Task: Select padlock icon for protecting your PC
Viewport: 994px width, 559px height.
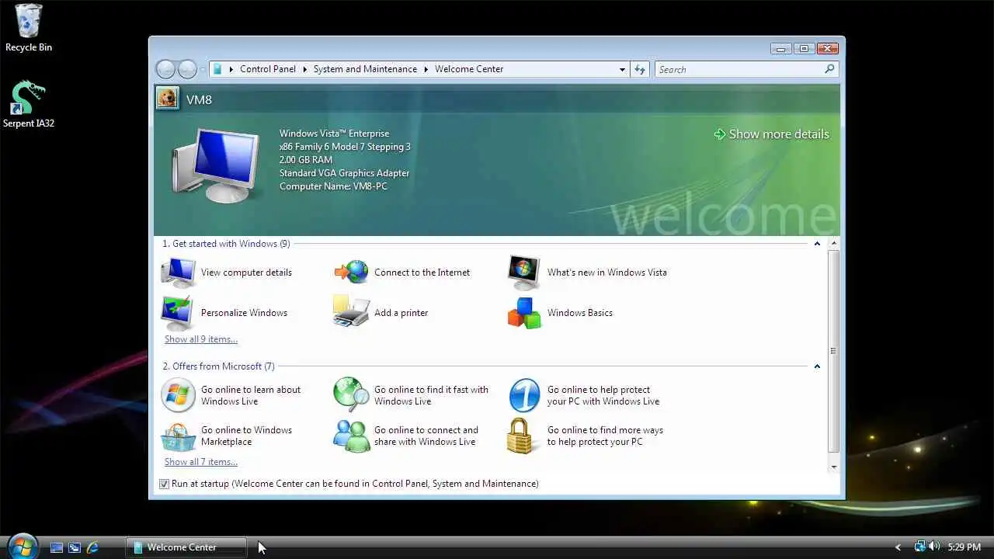Action: click(x=523, y=436)
